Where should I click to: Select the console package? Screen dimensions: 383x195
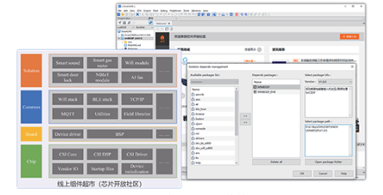(x=212, y=129)
